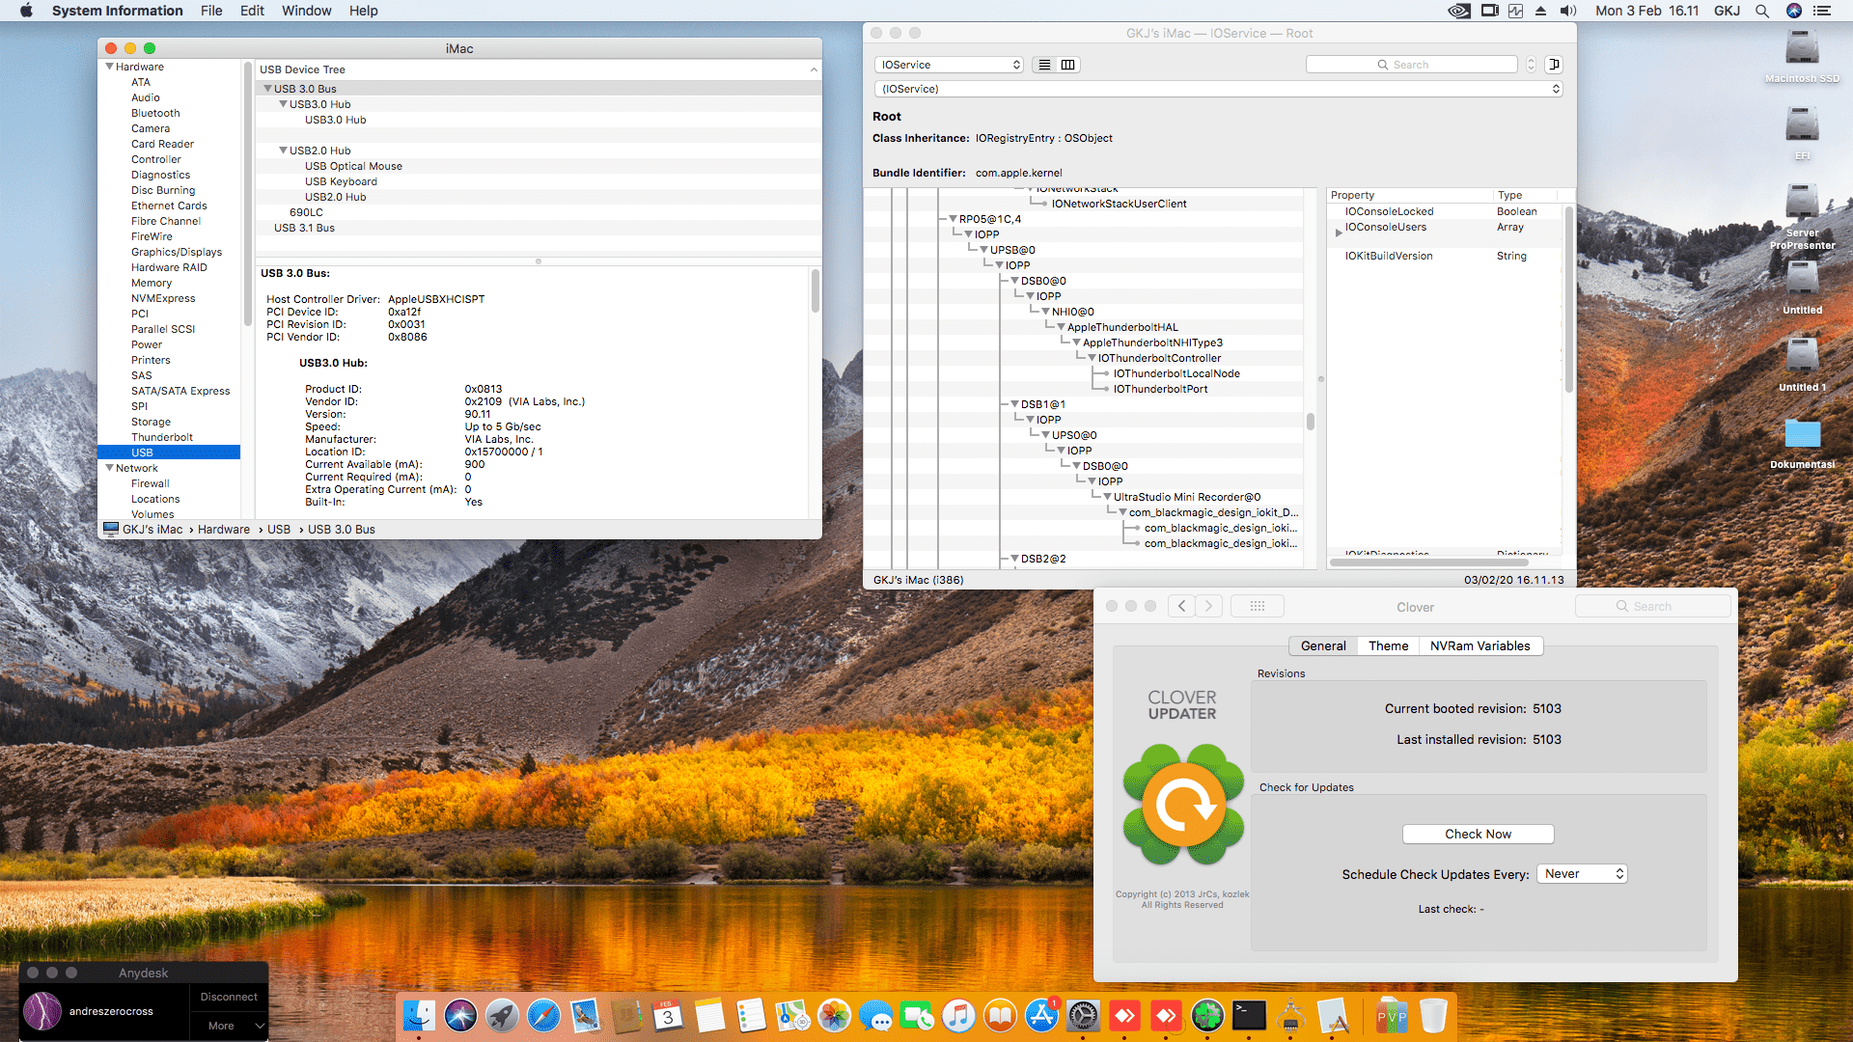The width and height of the screenshot is (1853, 1042).
Task: Collapse the USB2.0 Hub tree node
Action: coord(283,151)
